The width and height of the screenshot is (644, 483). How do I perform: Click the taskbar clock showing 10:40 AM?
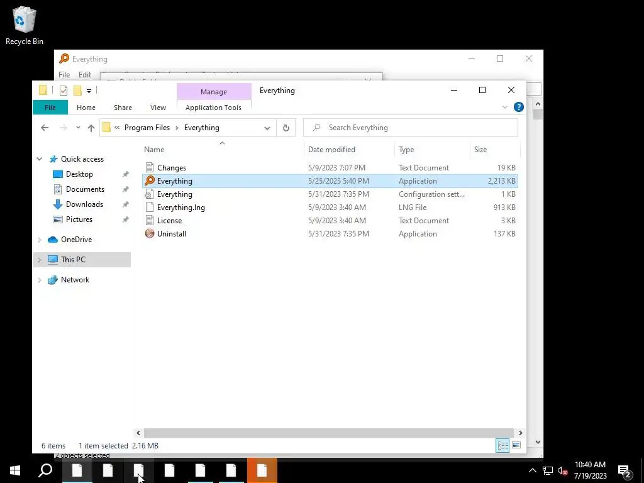pos(590,470)
